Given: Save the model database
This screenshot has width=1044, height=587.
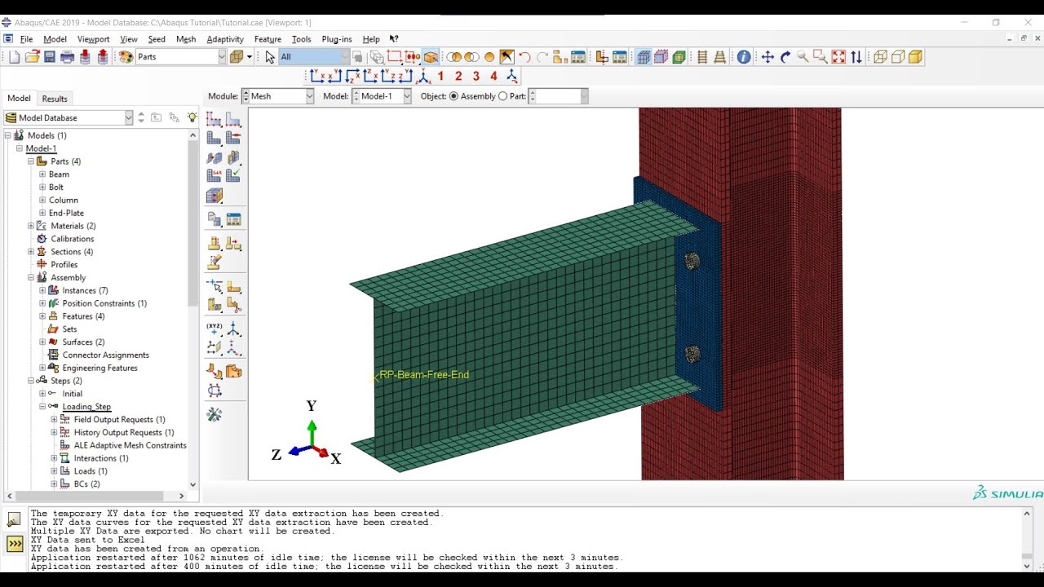Looking at the screenshot, I should pos(50,57).
